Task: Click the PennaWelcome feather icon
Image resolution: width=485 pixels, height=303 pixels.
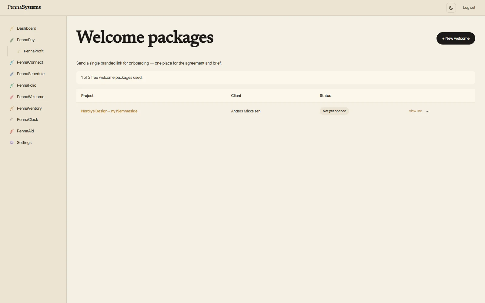Action: 12,97
